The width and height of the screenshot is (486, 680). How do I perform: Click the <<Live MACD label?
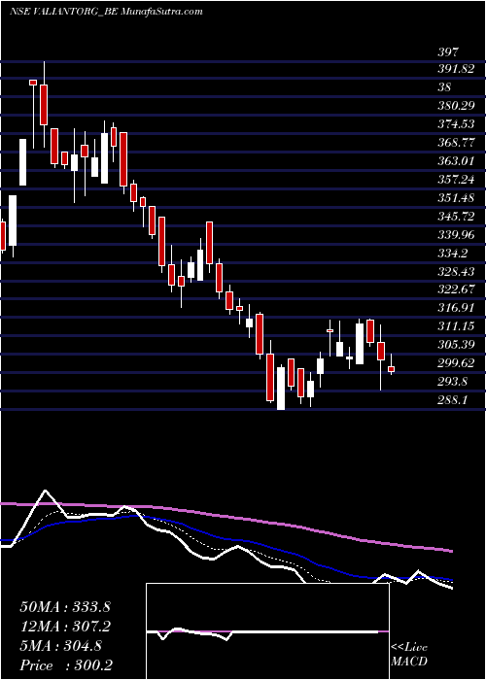point(409,655)
